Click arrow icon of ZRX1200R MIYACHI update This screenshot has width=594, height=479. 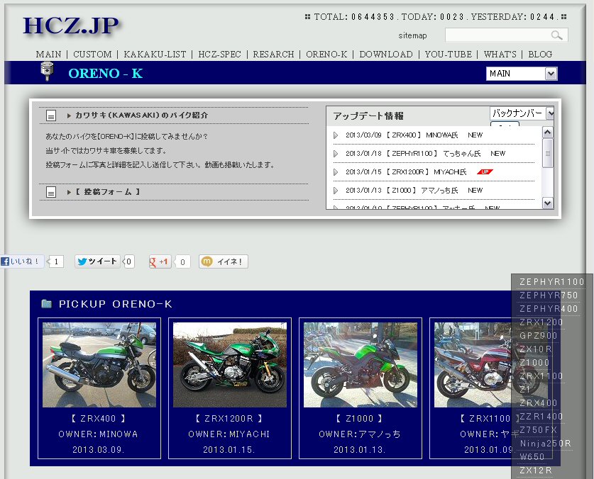pyautogui.click(x=336, y=172)
